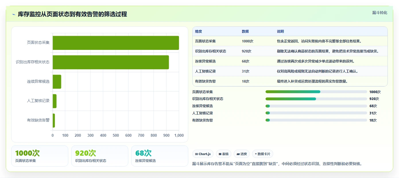
Task: Click the x-axis tick 1,000
Action: click(179, 136)
